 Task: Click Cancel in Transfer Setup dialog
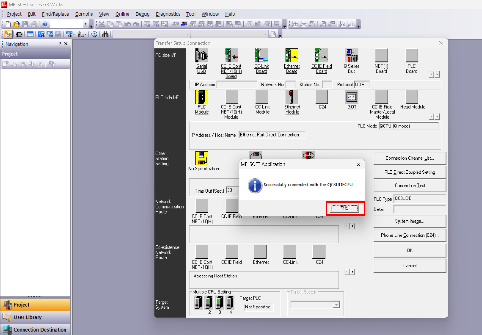click(x=410, y=266)
